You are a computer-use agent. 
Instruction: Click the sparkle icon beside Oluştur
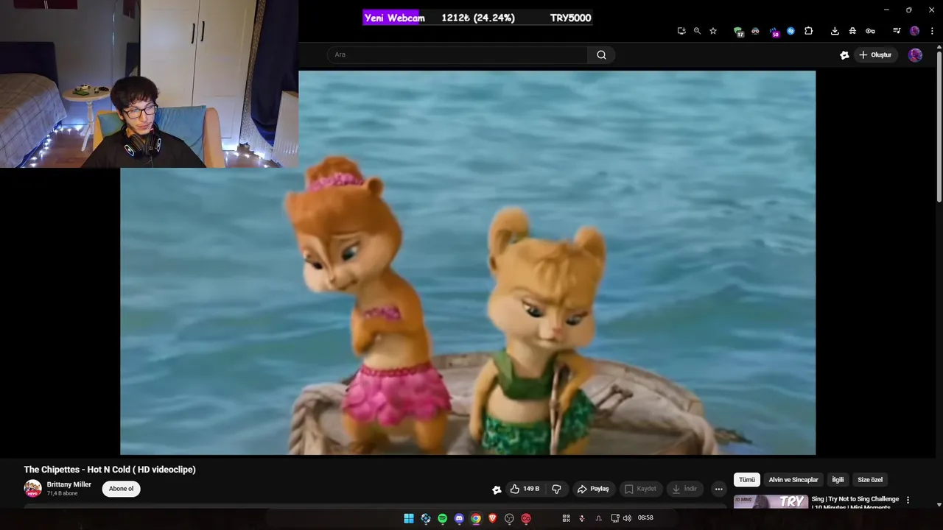(844, 55)
